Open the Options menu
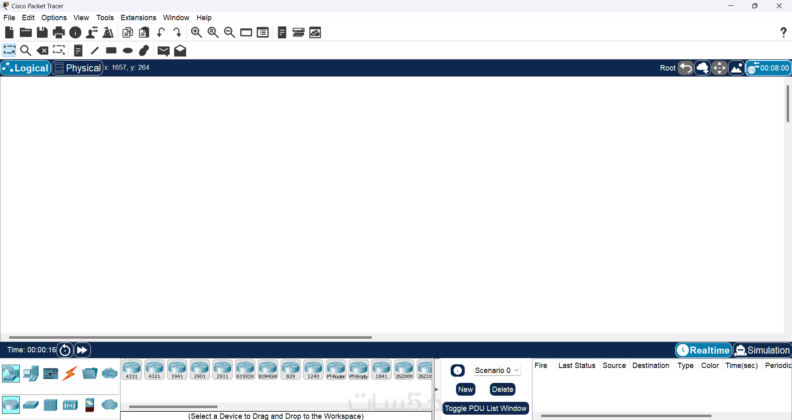Viewport: 792px width, 420px height. click(x=54, y=18)
